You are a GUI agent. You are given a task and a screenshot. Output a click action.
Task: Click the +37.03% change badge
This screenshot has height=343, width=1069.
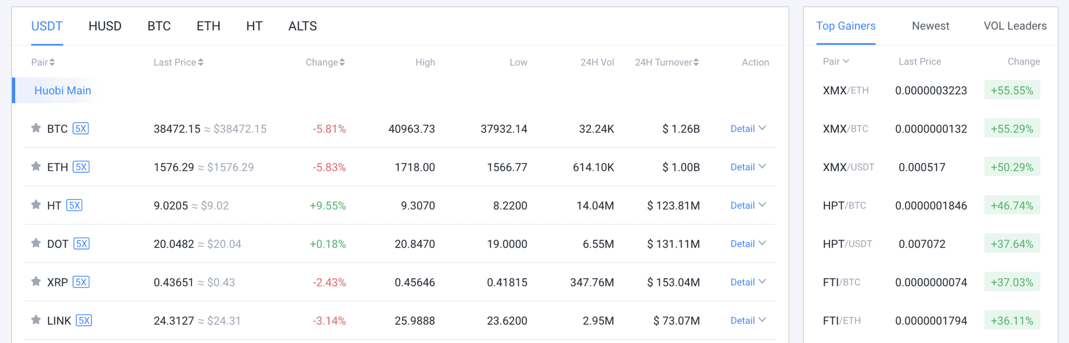pyautogui.click(x=1012, y=282)
